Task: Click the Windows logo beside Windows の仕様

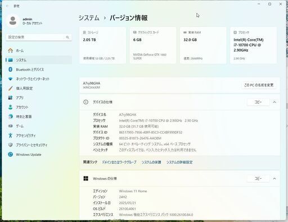Action: point(85,178)
